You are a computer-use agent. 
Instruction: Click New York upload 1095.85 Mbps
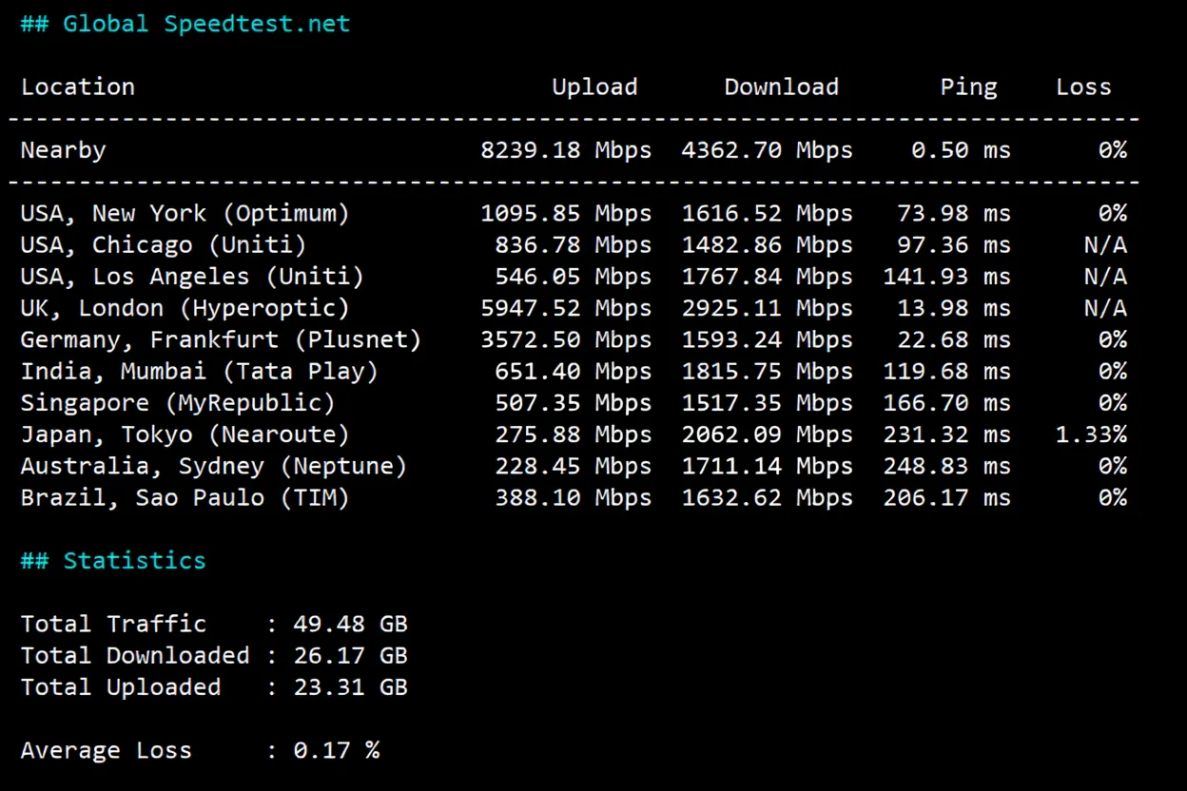pos(566,214)
